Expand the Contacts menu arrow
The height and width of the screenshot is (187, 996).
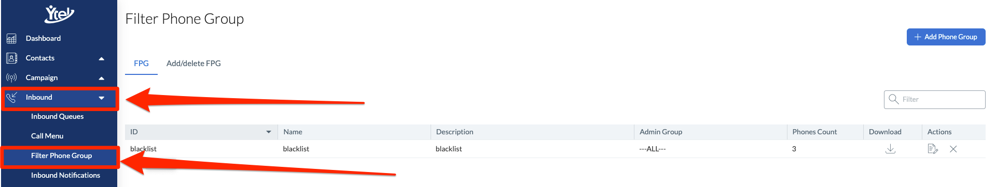[102, 58]
